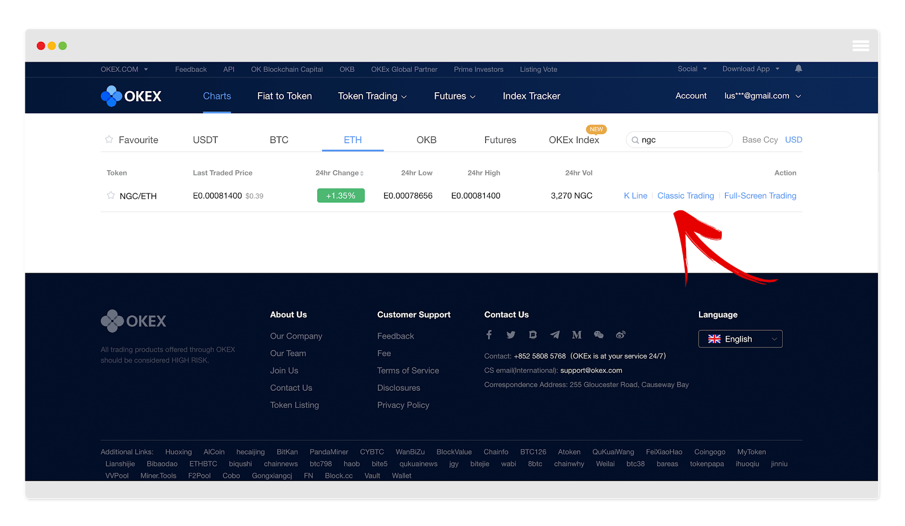Open the Huoxing additional link
Image resolution: width=905 pixels, height=526 pixels.
(x=178, y=452)
